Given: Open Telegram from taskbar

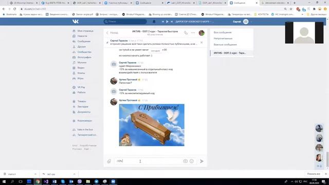Looking at the screenshot, I should 96,181.
